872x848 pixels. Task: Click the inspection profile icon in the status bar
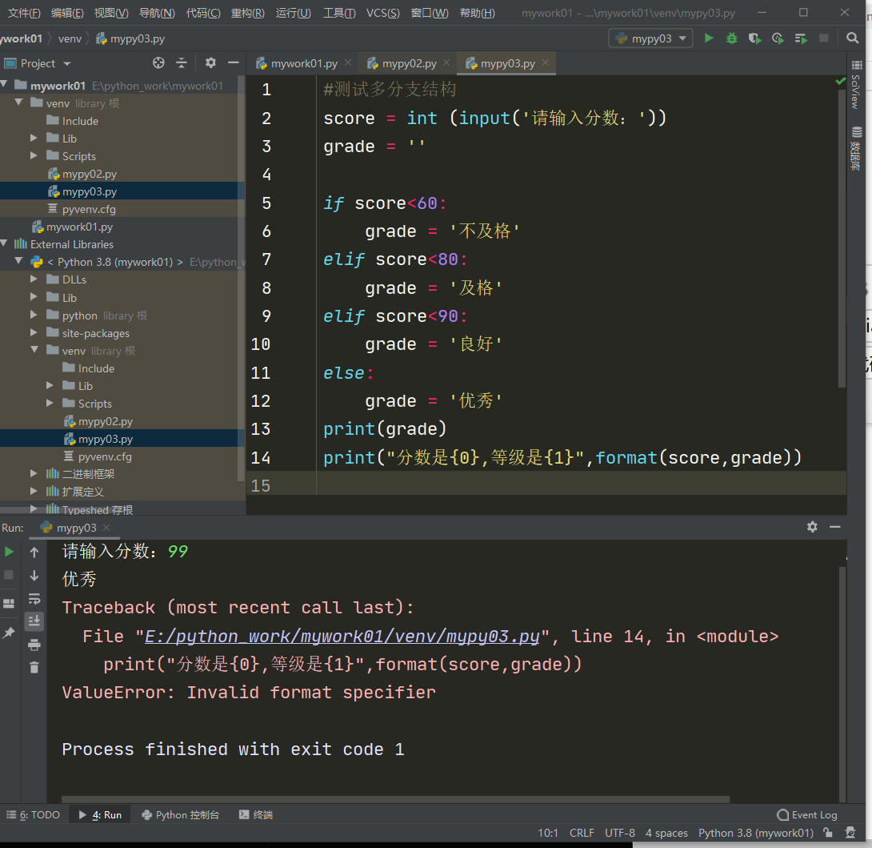pyautogui.click(x=850, y=833)
